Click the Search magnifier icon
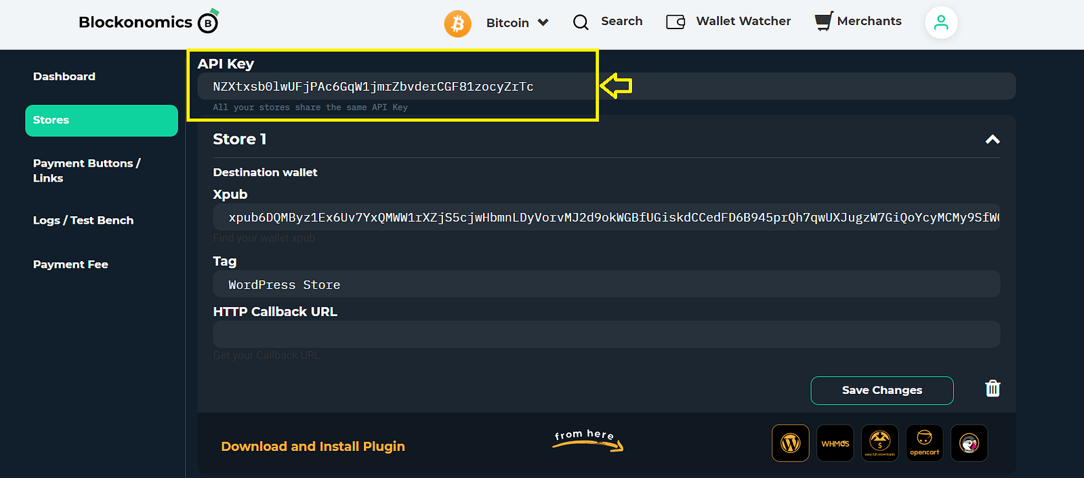The height and width of the screenshot is (478, 1084). (581, 22)
